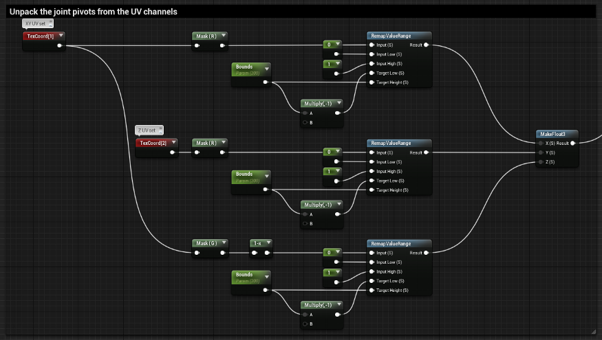Click MakeFloat3 X (S) input pin
602x340 pixels.
pos(541,144)
